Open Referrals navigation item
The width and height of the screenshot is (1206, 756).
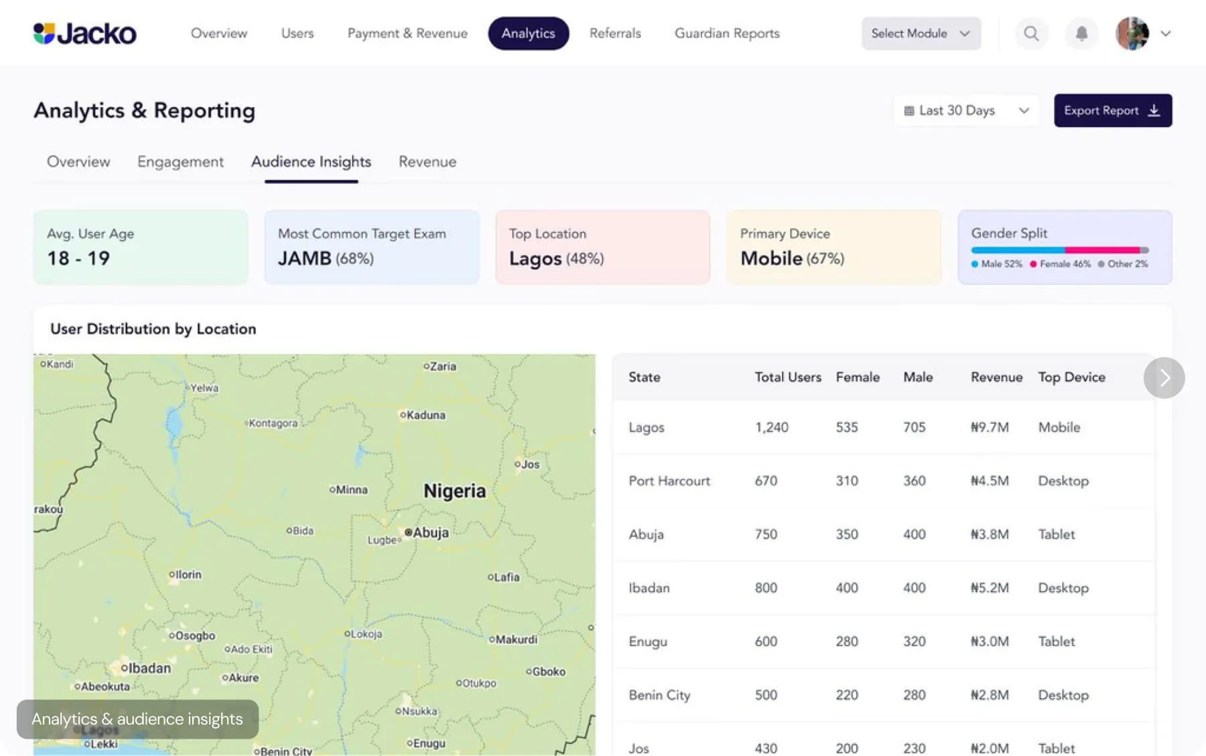615,33
